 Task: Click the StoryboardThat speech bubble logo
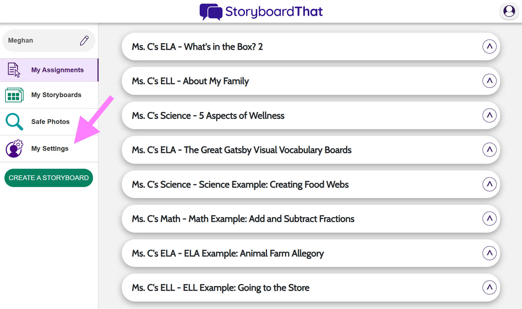[211, 12]
